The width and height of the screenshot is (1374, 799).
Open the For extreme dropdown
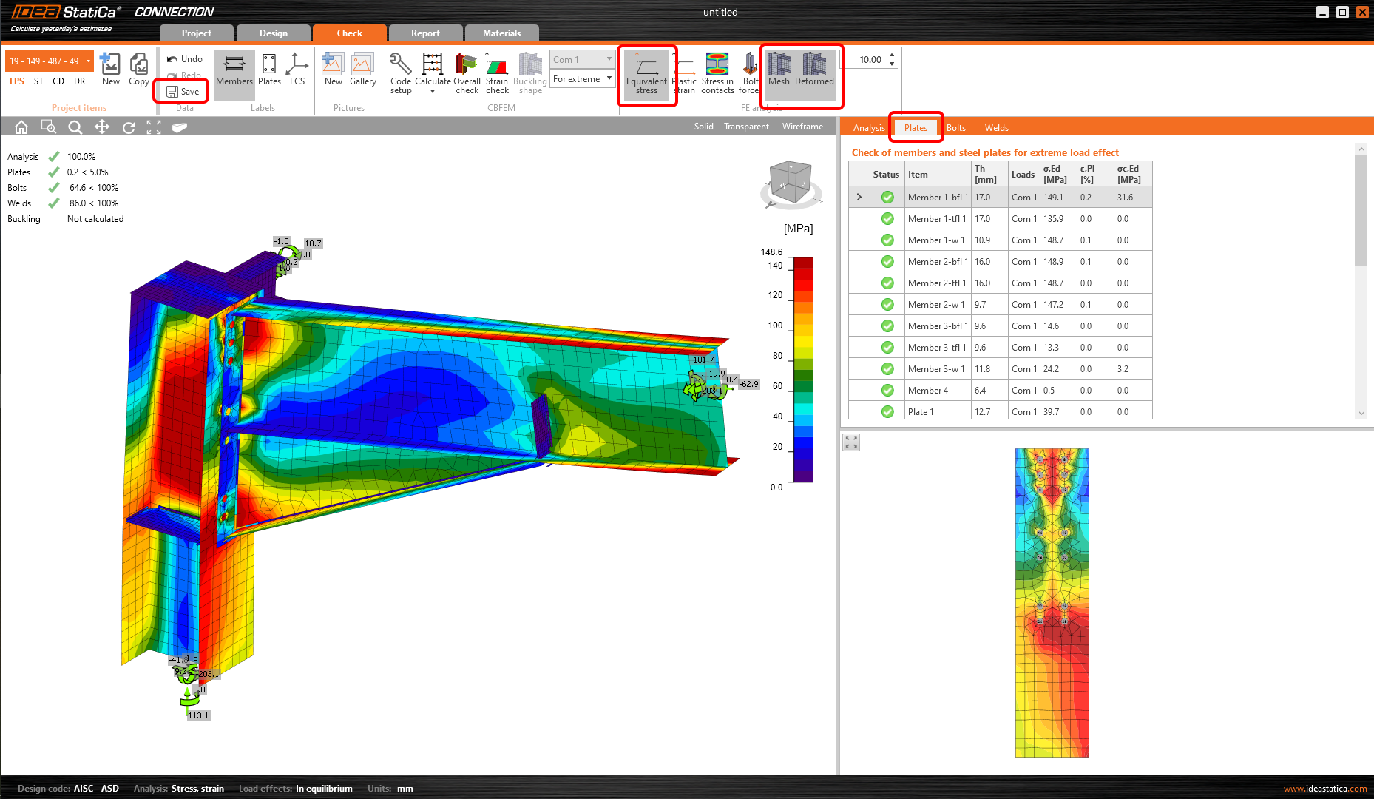pos(583,79)
